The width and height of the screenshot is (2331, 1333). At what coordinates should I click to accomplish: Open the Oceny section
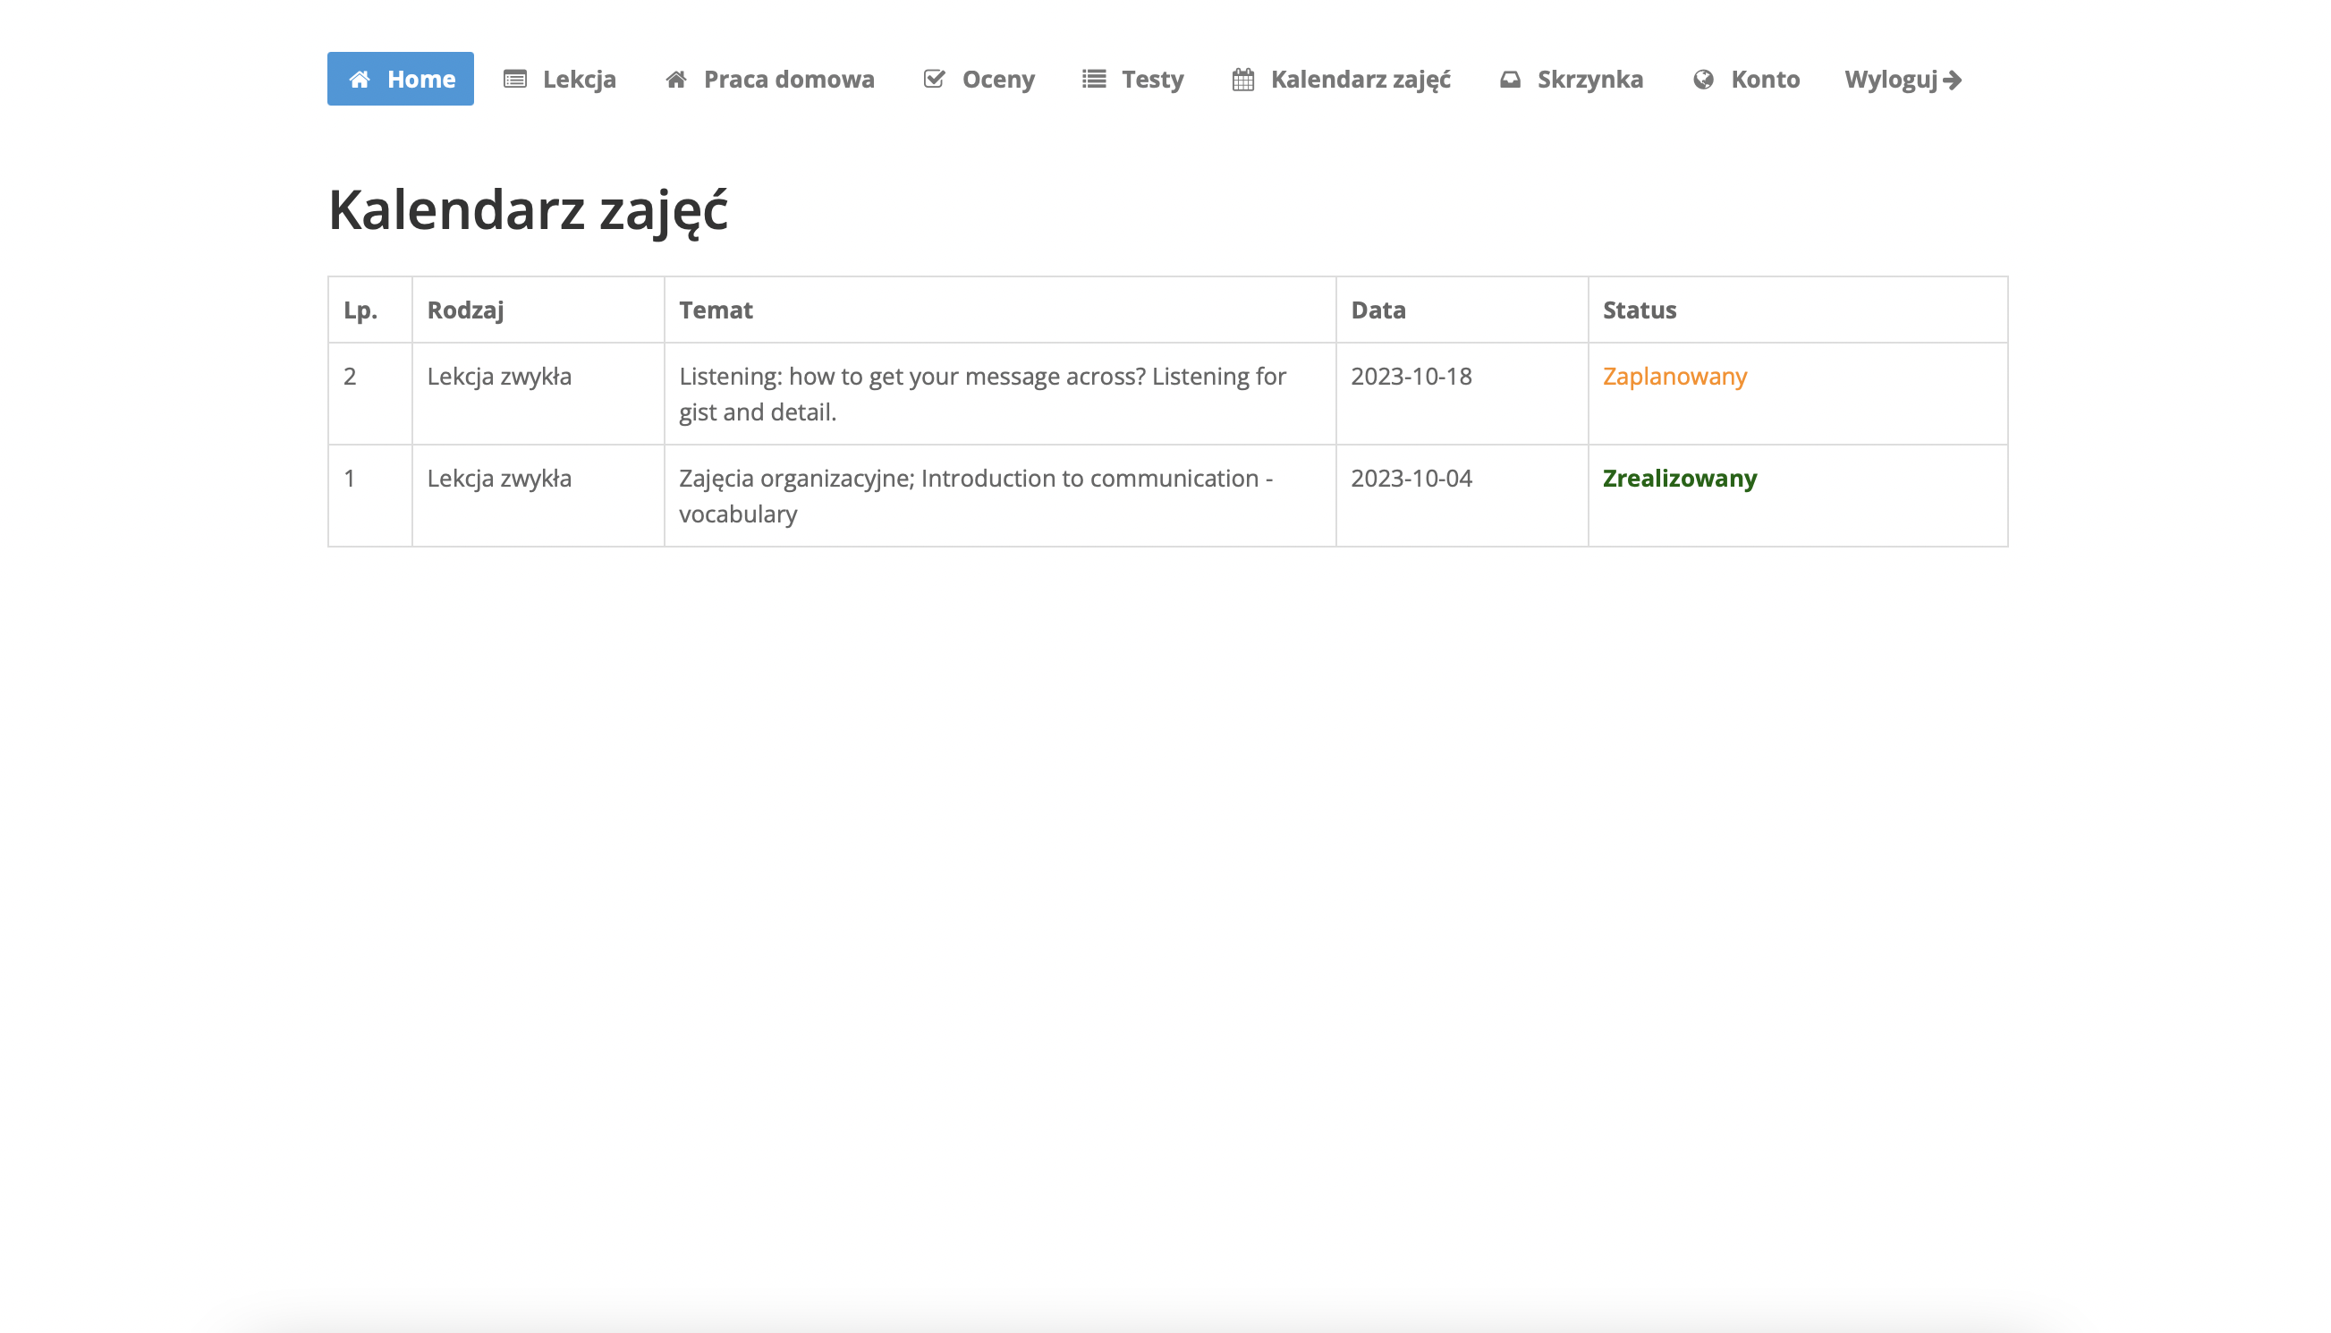[997, 80]
